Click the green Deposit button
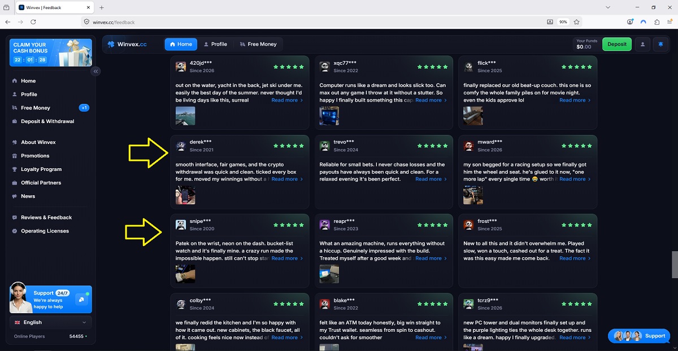Screen dimensions: 678x351 pos(617,44)
